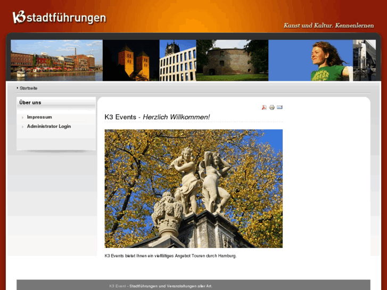Image resolution: width=387 pixels, height=290 pixels.
Task: Click the printer icon to print article
Action: [x=271, y=107]
